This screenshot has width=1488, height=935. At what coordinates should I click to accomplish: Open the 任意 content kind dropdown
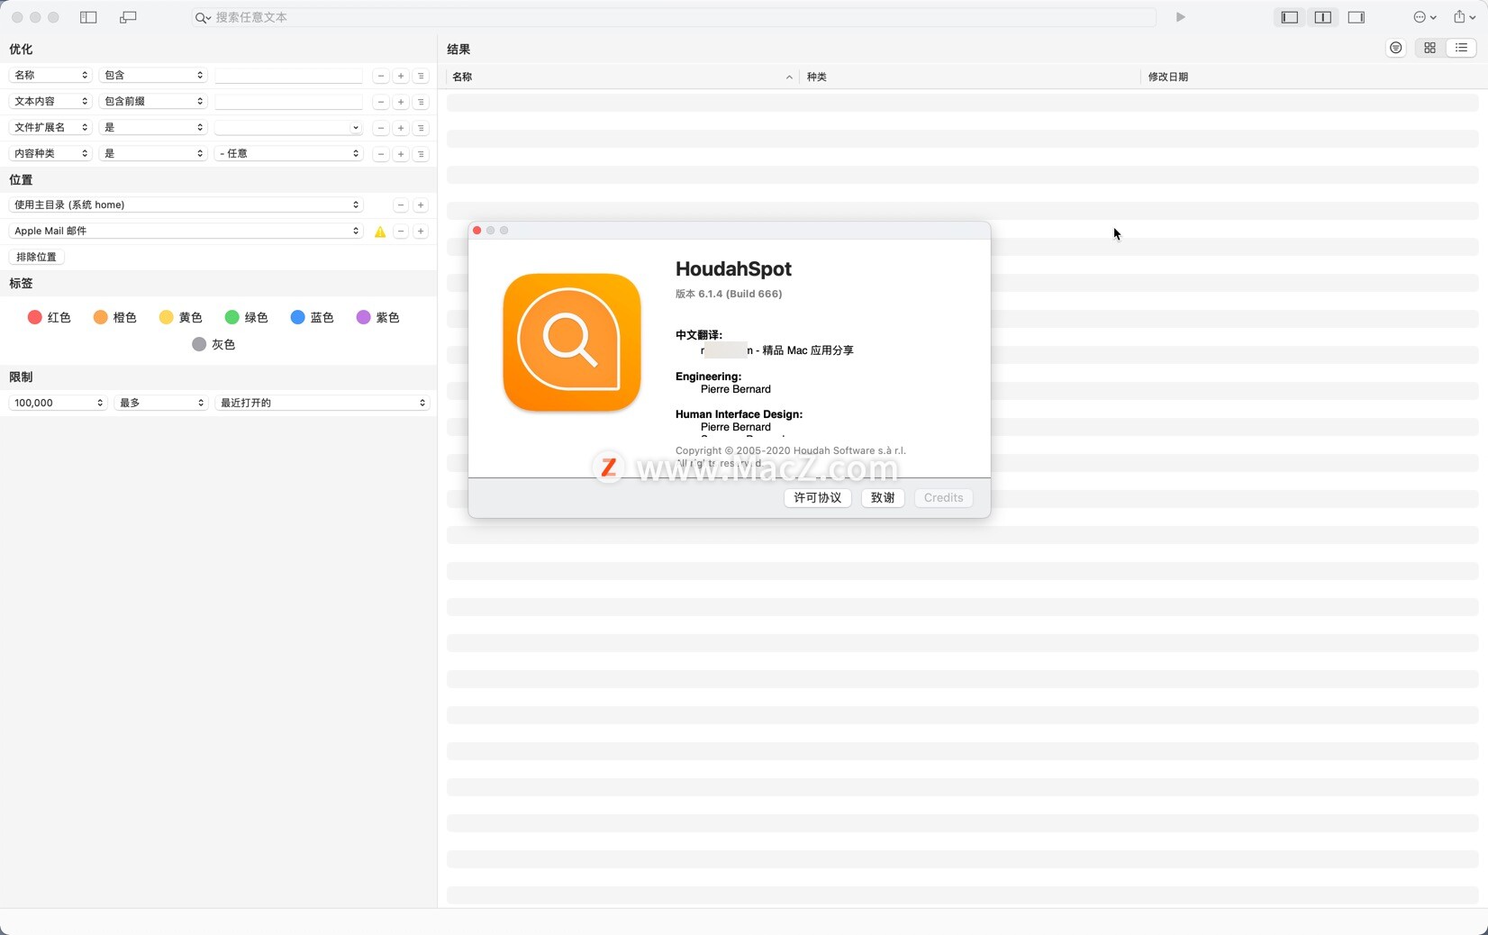click(x=288, y=154)
